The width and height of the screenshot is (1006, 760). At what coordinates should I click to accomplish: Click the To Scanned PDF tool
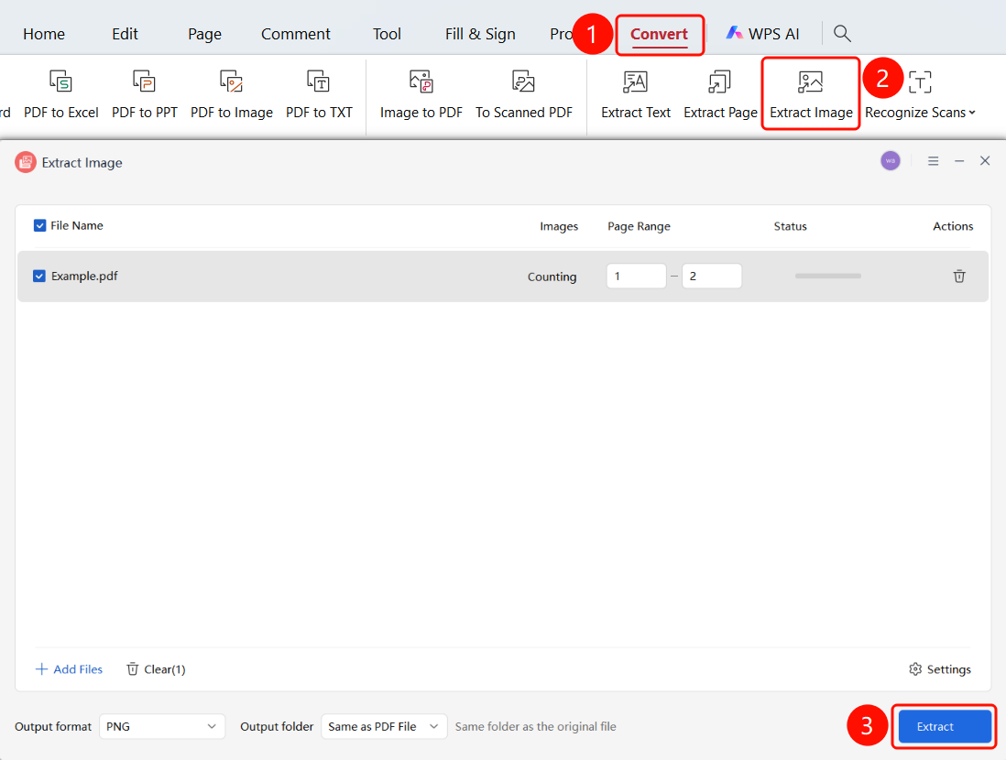523,95
